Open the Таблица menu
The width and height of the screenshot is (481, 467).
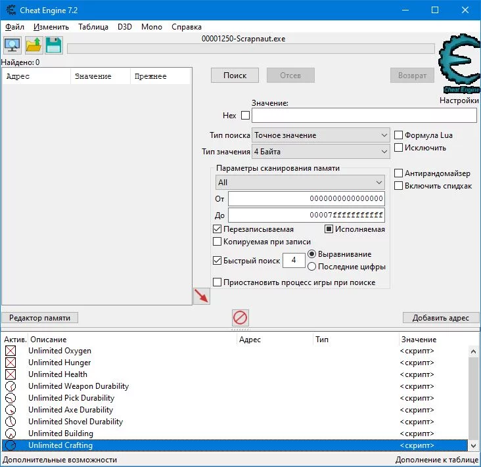coord(93,27)
